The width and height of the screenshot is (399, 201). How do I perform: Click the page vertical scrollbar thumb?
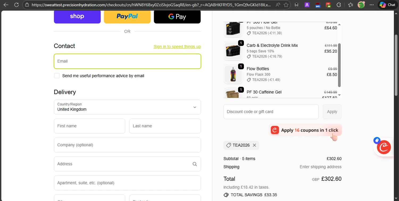click(x=396, y=65)
